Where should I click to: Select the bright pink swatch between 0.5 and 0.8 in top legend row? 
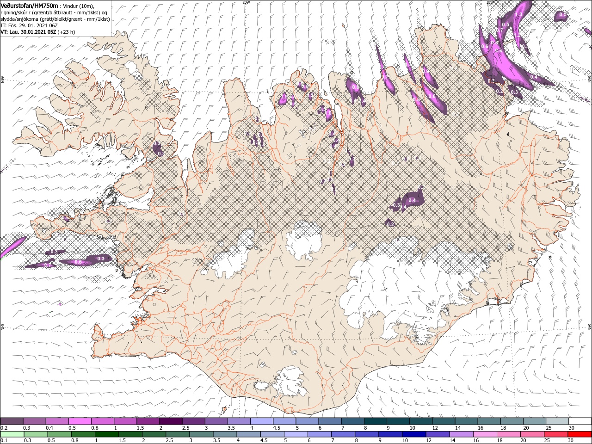tap(80, 421)
